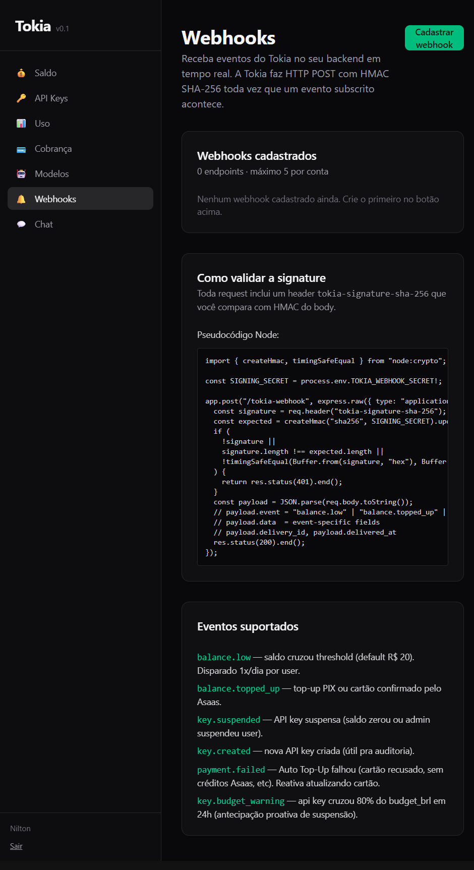Click the key.created event name
Viewport: 474px width, 870px height.
[x=224, y=751]
